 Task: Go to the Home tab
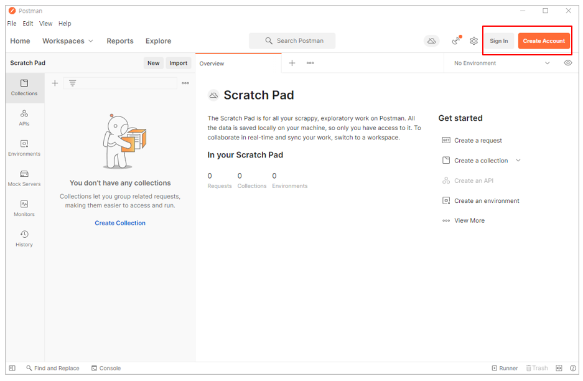click(x=20, y=41)
